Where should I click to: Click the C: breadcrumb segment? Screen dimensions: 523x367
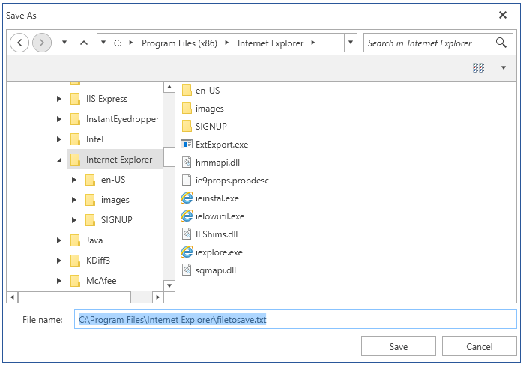[118, 43]
